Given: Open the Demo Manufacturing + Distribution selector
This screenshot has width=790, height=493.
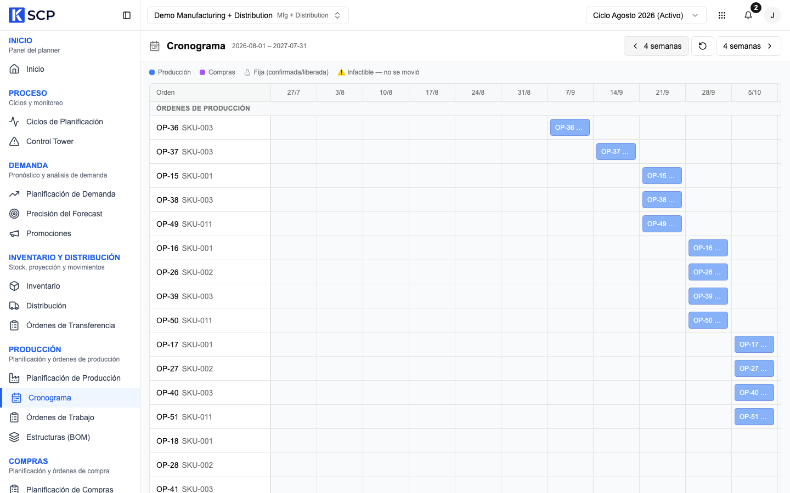Looking at the screenshot, I should pyautogui.click(x=248, y=15).
